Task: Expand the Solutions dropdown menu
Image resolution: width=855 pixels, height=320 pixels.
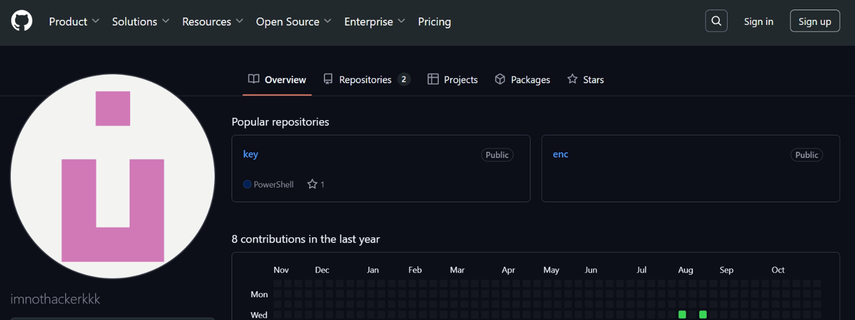Action: pyautogui.click(x=140, y=22)
